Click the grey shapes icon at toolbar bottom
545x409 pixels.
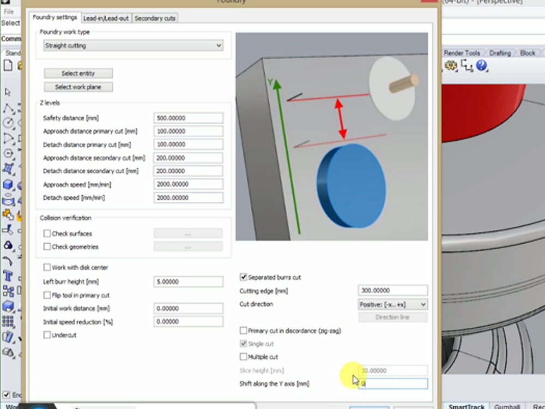click(8, 352)
